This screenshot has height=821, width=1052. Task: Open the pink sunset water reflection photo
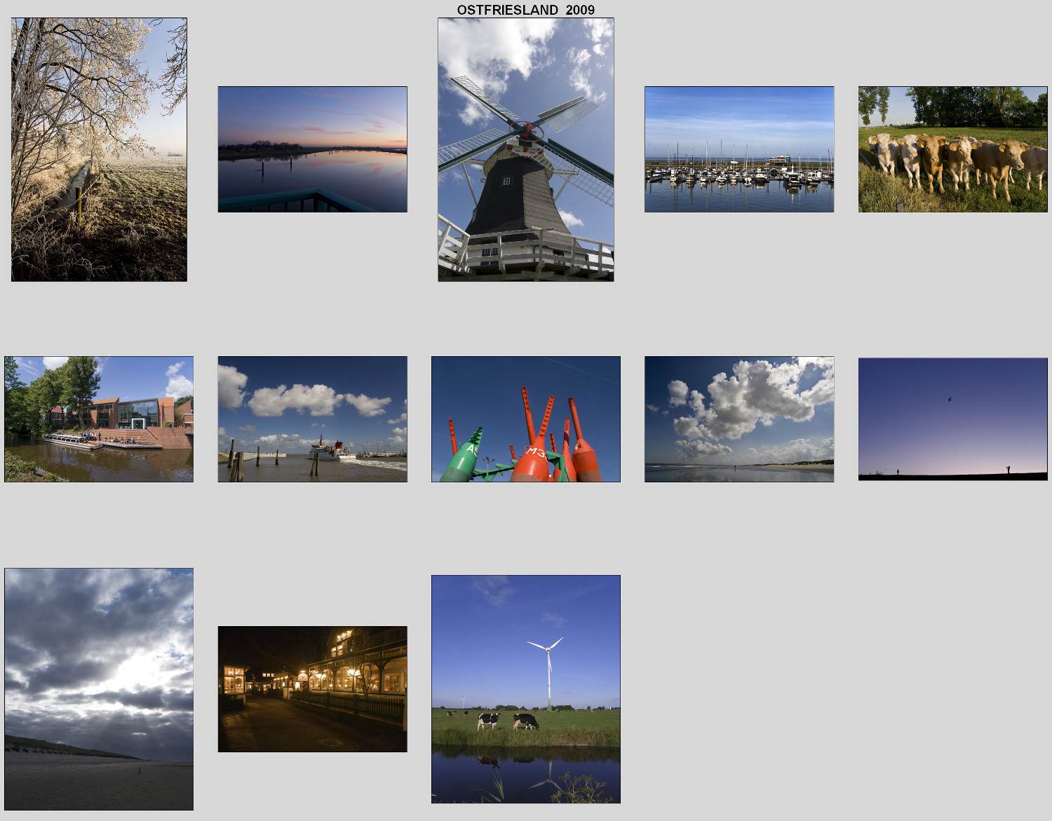coord(312,149)
